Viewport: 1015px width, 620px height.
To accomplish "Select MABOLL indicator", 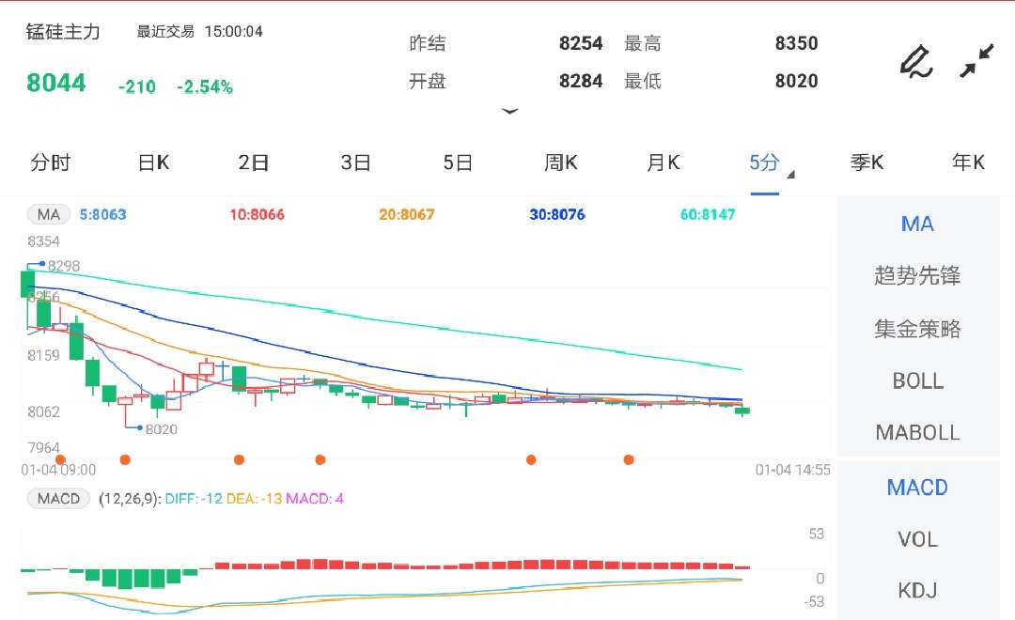I will (917, 432).
